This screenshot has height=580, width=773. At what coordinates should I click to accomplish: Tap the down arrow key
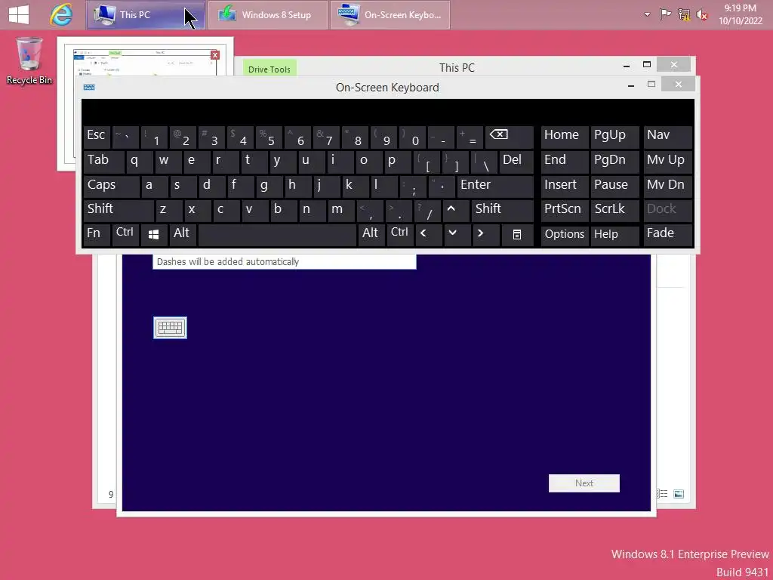tap(457, 235)
